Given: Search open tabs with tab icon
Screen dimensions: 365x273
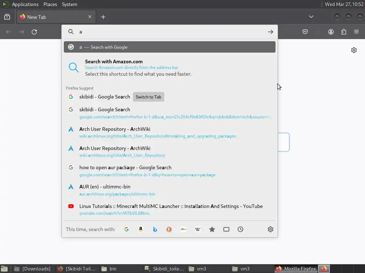Looking at the screenshot, I should [x=226, y=229].
